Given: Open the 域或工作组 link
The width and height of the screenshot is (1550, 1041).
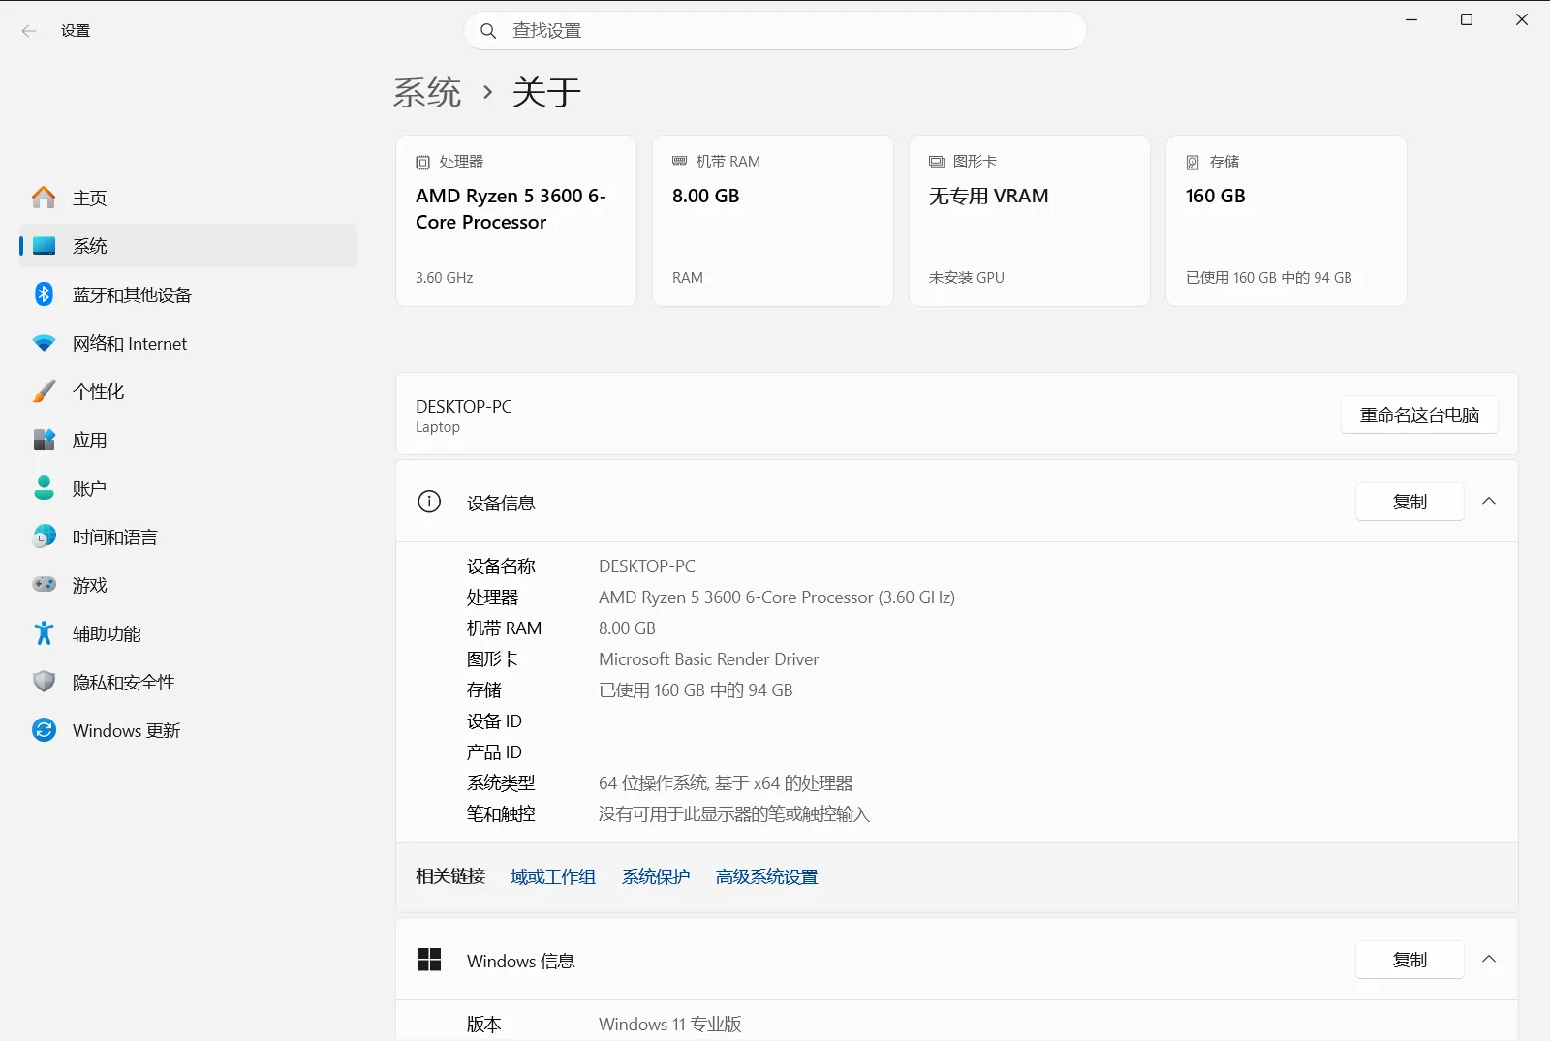Looking at the screenshot, I should pos(553,876).
